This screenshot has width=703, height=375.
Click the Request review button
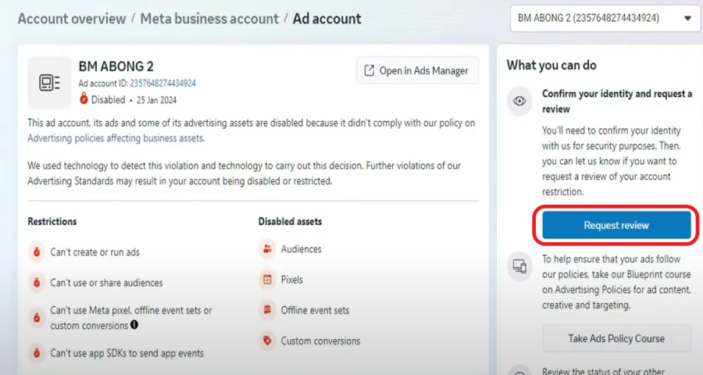[x=616, y=225]
